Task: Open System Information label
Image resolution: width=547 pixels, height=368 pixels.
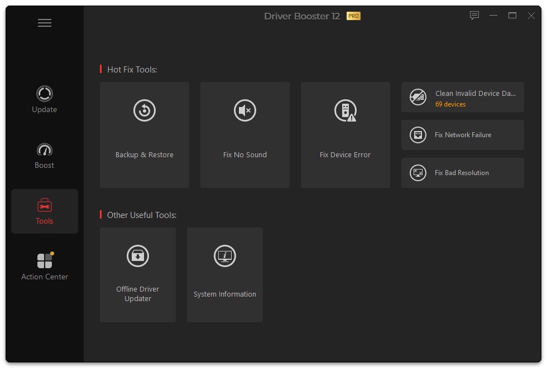Action: [x=224, y=294]
